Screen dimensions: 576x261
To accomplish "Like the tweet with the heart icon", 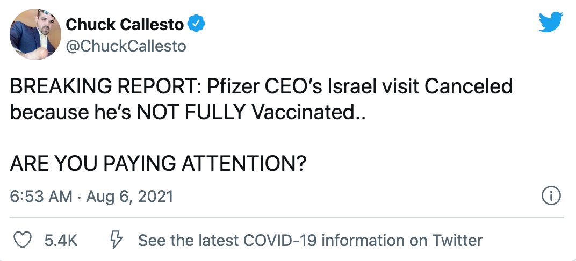I will point(22,240).
